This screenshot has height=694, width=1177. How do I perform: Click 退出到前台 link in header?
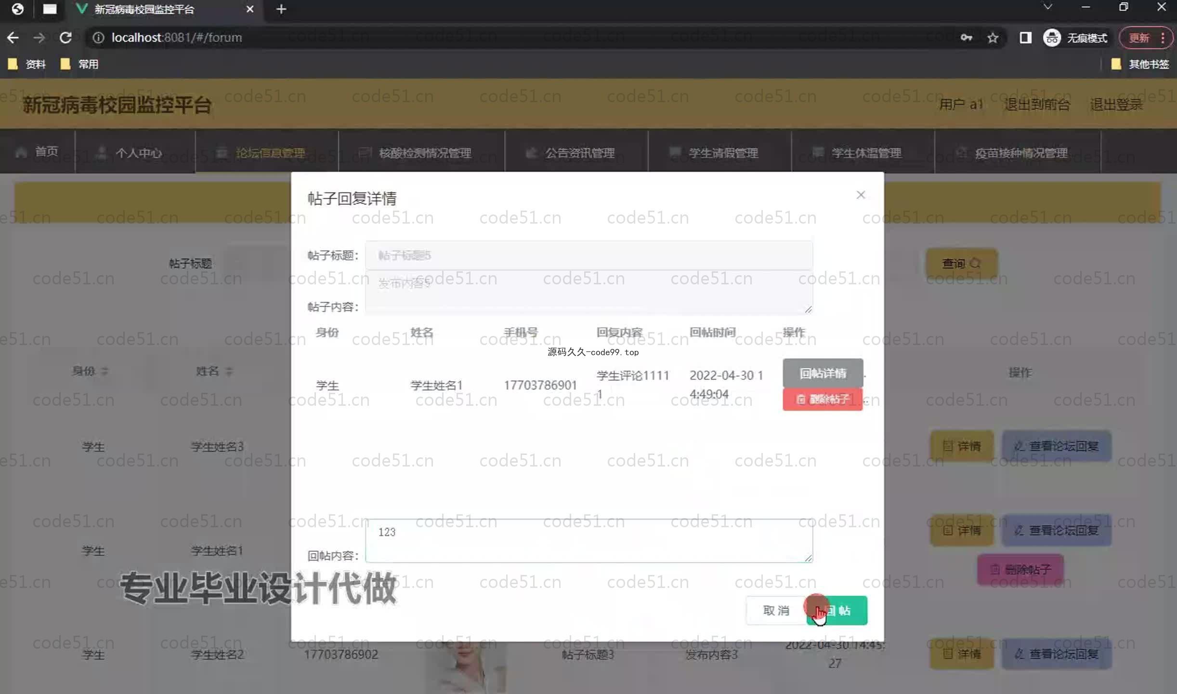1037,104
